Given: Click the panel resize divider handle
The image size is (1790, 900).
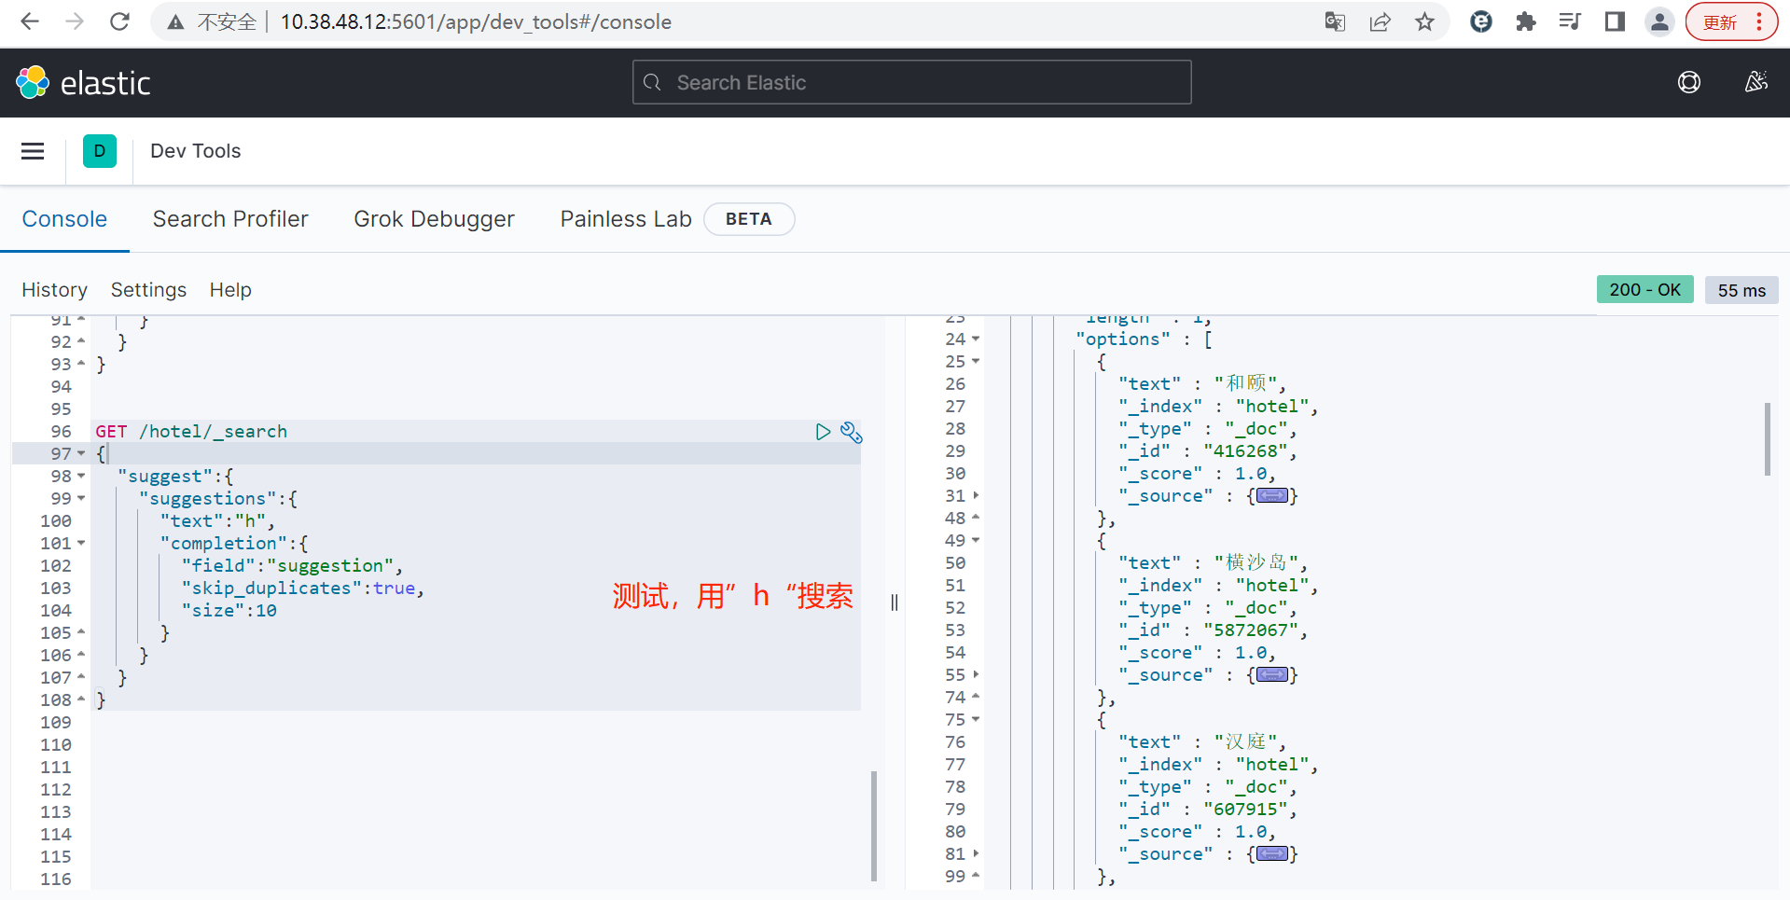Looking at the screenshot, I should tap(895, 602).
